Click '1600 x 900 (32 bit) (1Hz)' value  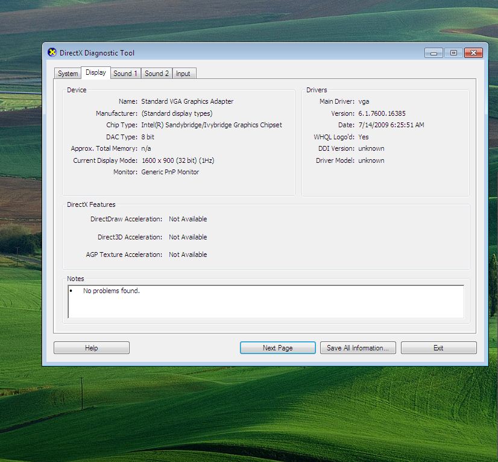click(x=178, y=160)
